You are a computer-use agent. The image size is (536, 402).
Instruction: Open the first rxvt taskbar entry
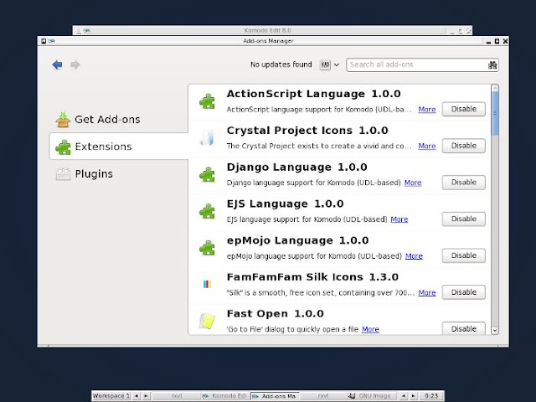click(x=177, y=396)
